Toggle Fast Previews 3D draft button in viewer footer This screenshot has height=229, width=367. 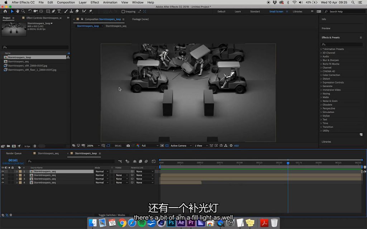point(216,146)
